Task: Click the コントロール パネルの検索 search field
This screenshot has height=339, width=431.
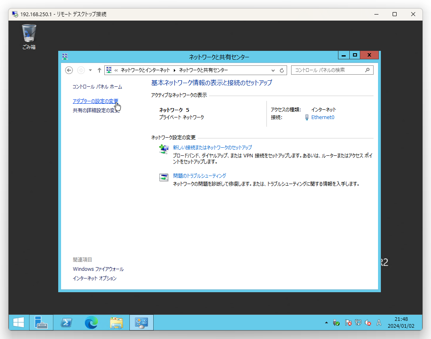Action: pos(332,70)
